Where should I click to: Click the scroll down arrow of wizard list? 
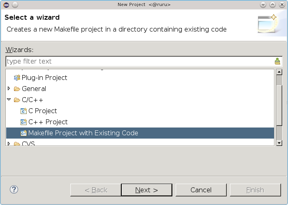[279, 143]
